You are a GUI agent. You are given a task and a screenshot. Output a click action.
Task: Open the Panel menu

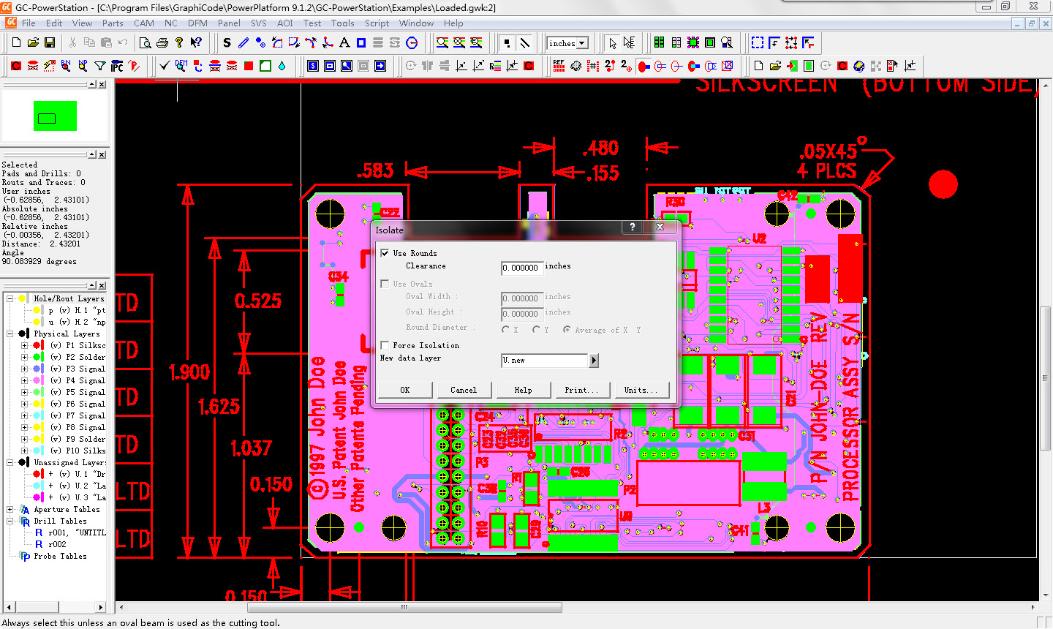(x=229, y=23)
